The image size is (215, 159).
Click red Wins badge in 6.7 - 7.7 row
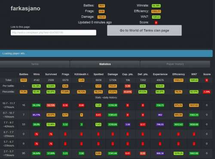point(37,134)
